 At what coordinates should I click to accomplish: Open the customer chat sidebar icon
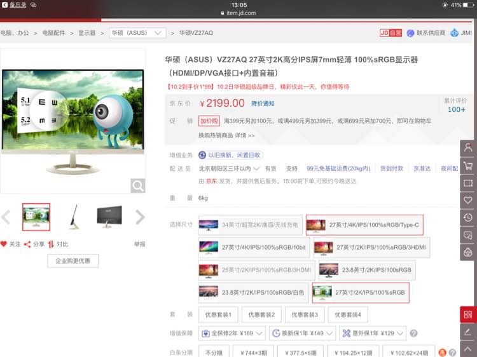[468, 235]
